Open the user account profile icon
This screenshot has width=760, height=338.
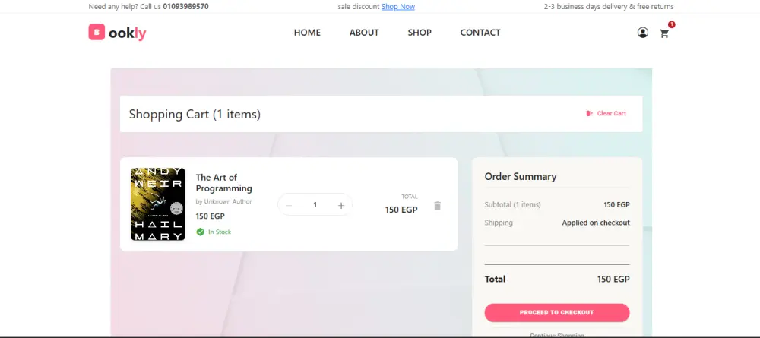[643, 33]
